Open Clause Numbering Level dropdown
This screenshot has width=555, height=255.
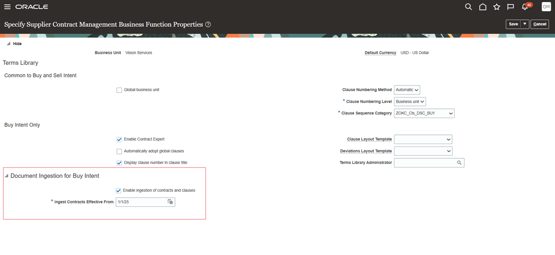410,101
